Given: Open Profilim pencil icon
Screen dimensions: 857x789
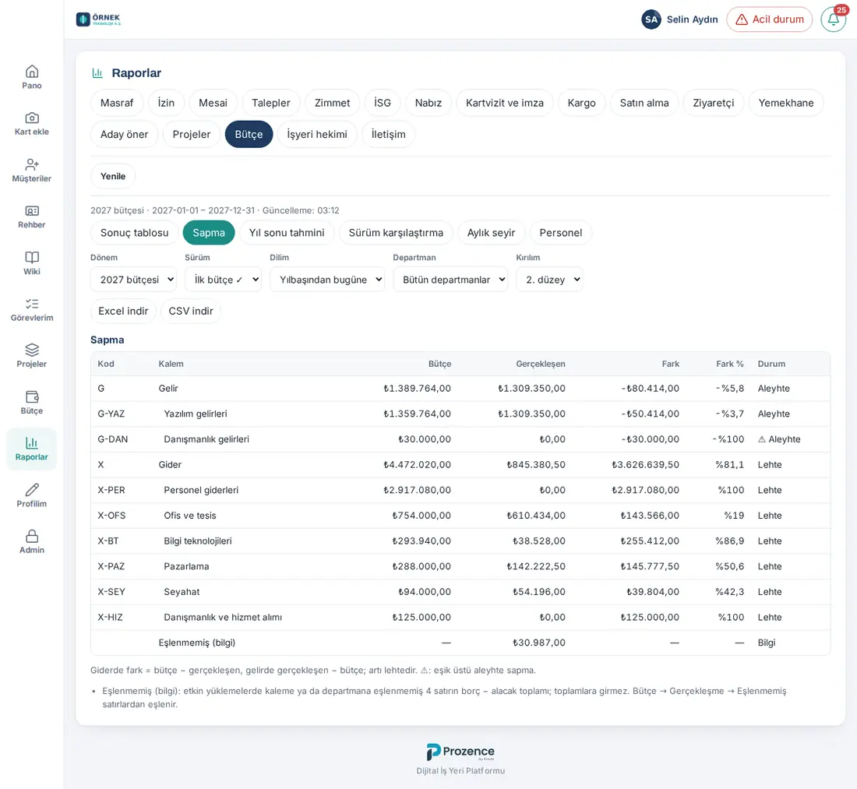Looking at the screenshot, I should pos(32,490).
